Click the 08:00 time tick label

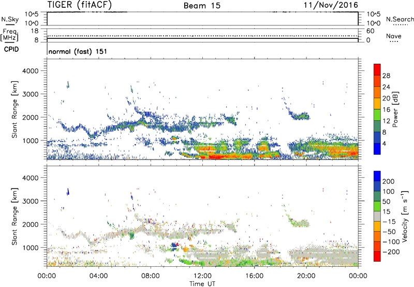tap(151, 276)
